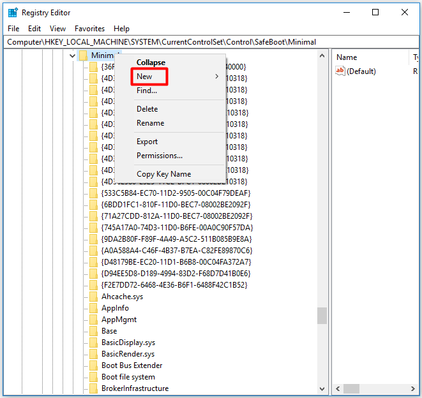Click folder icon beside Boot file system

tap(93, 377)
